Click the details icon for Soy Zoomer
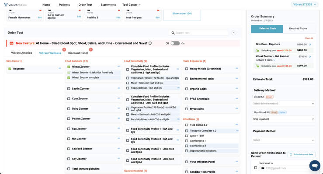Viewport: 323px width, 174px height. (119, 158)
